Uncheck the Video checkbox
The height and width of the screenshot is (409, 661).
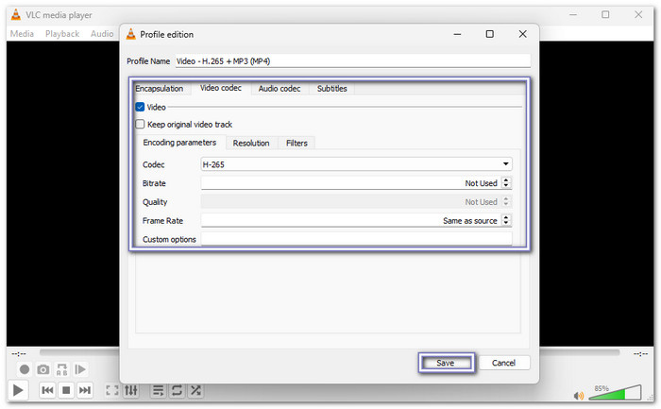pos(140,107)
